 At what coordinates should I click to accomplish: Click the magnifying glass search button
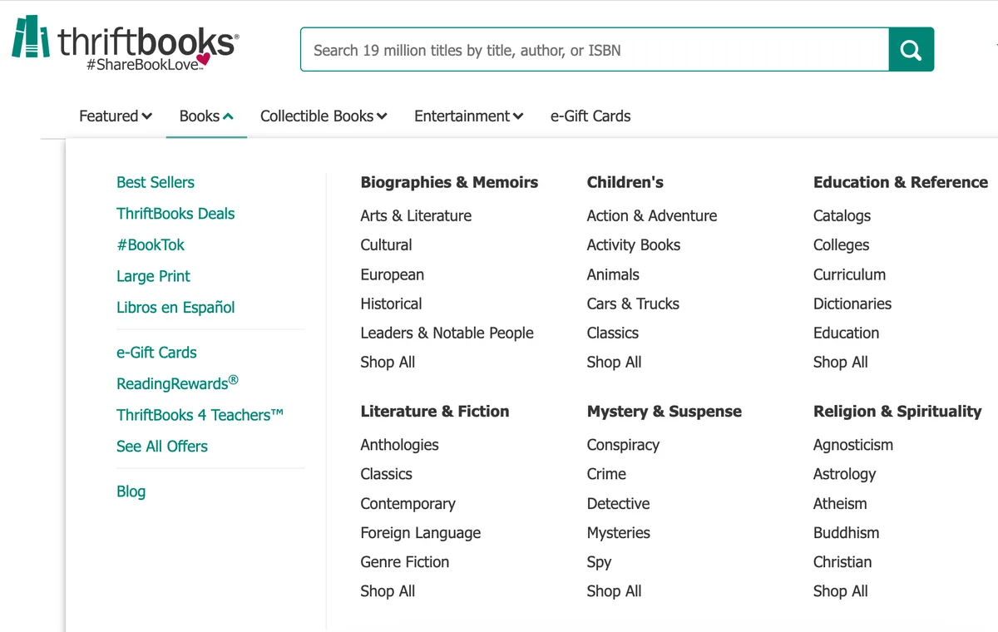pos(911,50)
